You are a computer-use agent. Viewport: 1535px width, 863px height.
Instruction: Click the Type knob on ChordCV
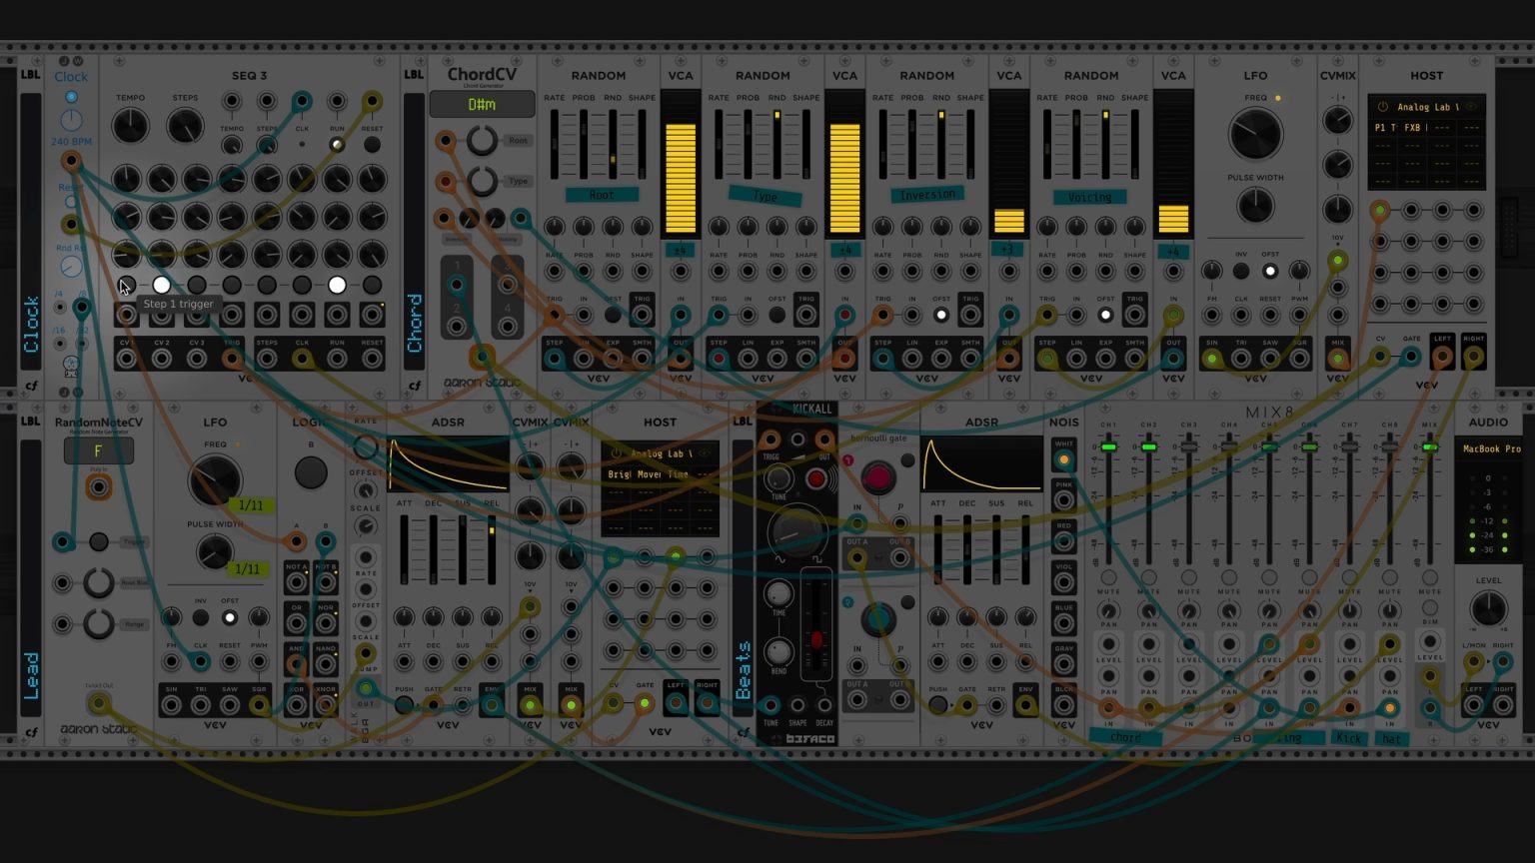(x=482, y=181)
